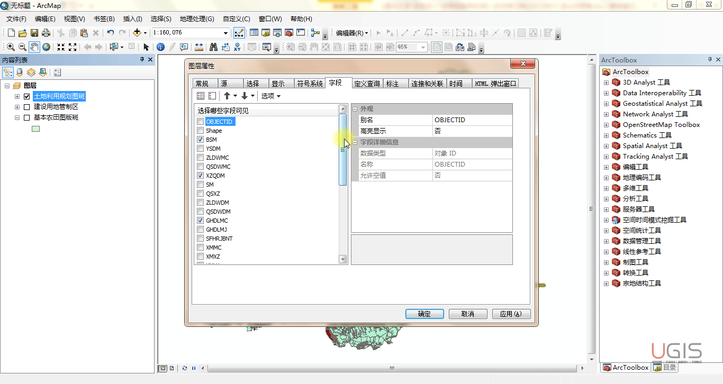Click the Go To XY tool
The height and width of the screenshot is (384, 723).
(238, 47)
